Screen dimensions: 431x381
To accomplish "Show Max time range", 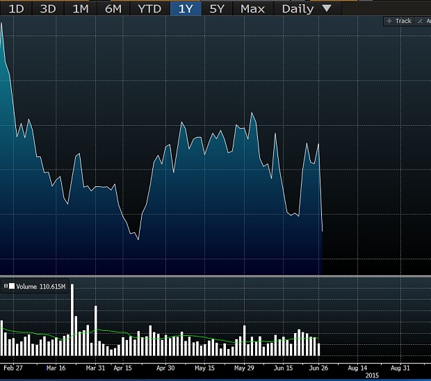I will [252, 9].
